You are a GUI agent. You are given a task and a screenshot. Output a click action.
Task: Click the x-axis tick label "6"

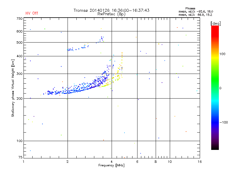click(137, 162)
